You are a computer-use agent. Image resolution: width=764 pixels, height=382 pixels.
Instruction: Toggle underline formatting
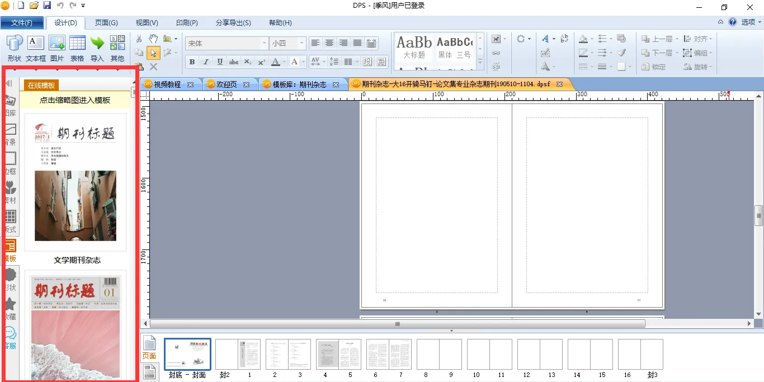pos(220,62)
